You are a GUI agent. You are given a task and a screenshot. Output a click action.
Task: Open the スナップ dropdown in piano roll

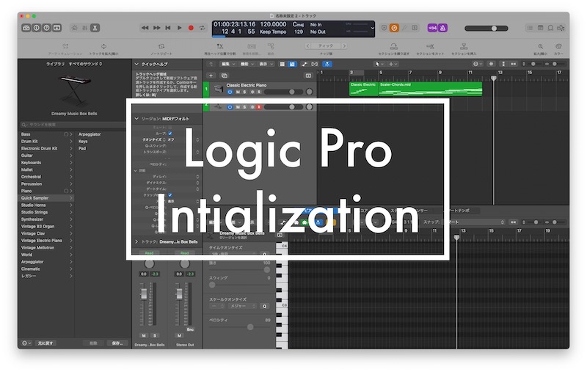473,222
